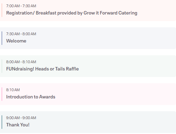Click empty area of the Welcome card

[104, 38]
